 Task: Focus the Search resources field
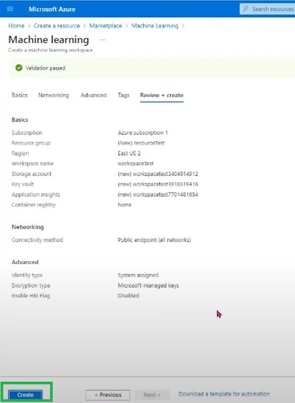coord(267,9)
